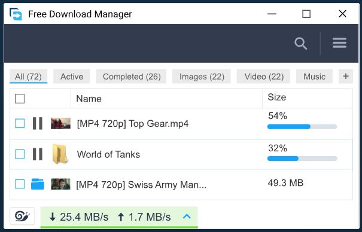Open the Images (22) tab
This screenshot has height=232, width=362.
point(202,77)
